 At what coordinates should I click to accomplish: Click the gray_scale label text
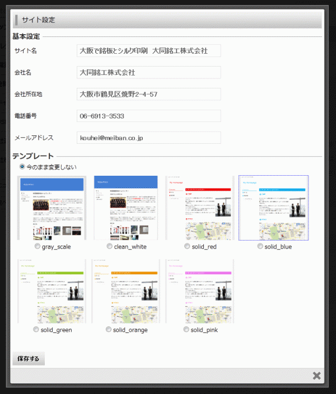pos(57,247)
